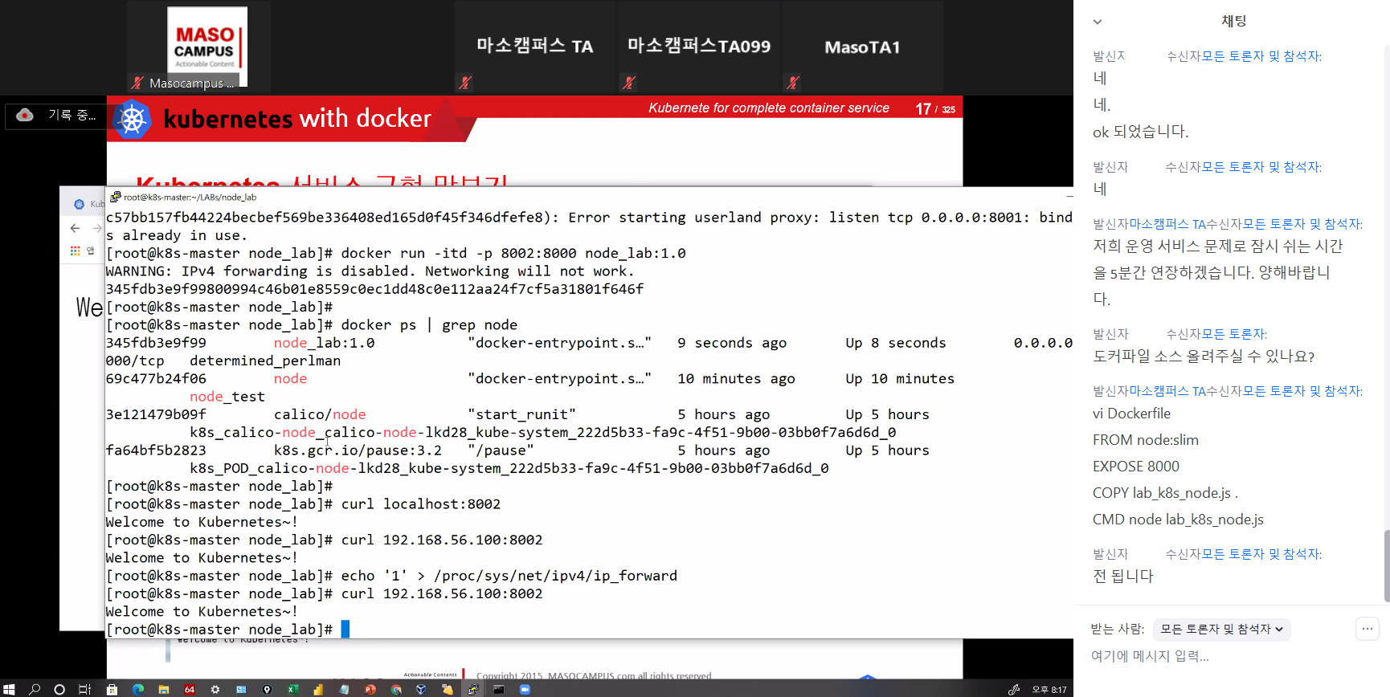Open the taskbar search magnifier

pos(35,689)
